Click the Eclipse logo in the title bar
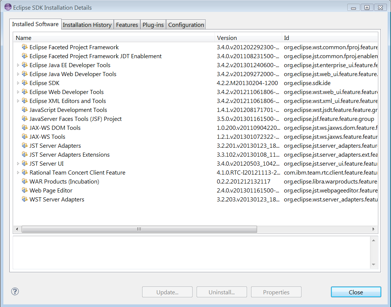The width and height of the screenshot is (391, 307). (8, 7)
